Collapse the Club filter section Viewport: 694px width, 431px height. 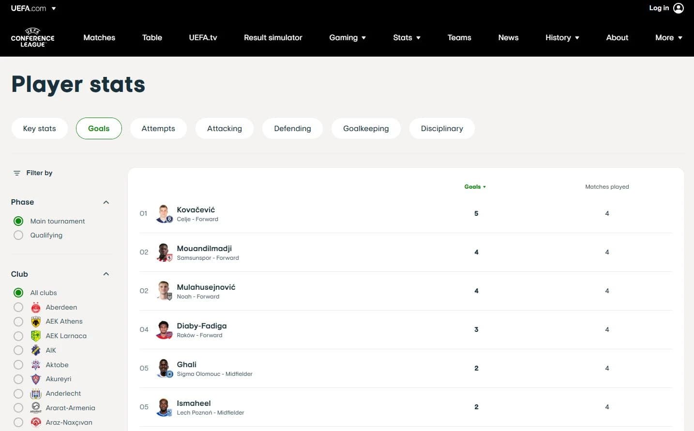click(x=106, y=274)
